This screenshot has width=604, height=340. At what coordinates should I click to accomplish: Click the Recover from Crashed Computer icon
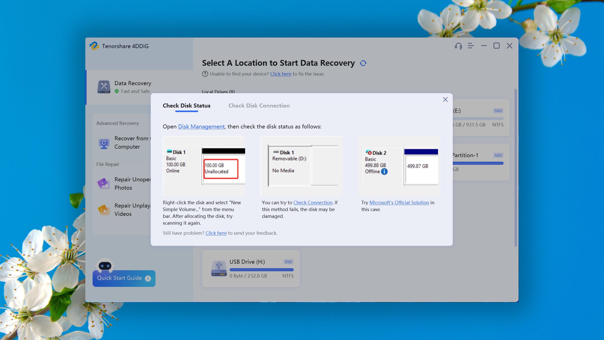(104, 143)
